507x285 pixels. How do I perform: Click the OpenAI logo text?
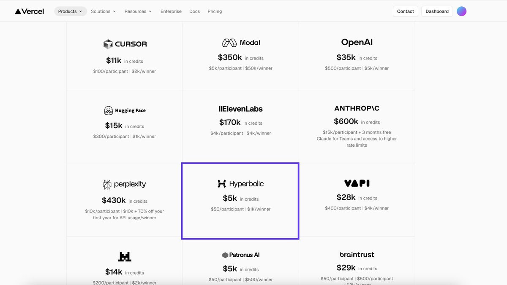(357, 42)
